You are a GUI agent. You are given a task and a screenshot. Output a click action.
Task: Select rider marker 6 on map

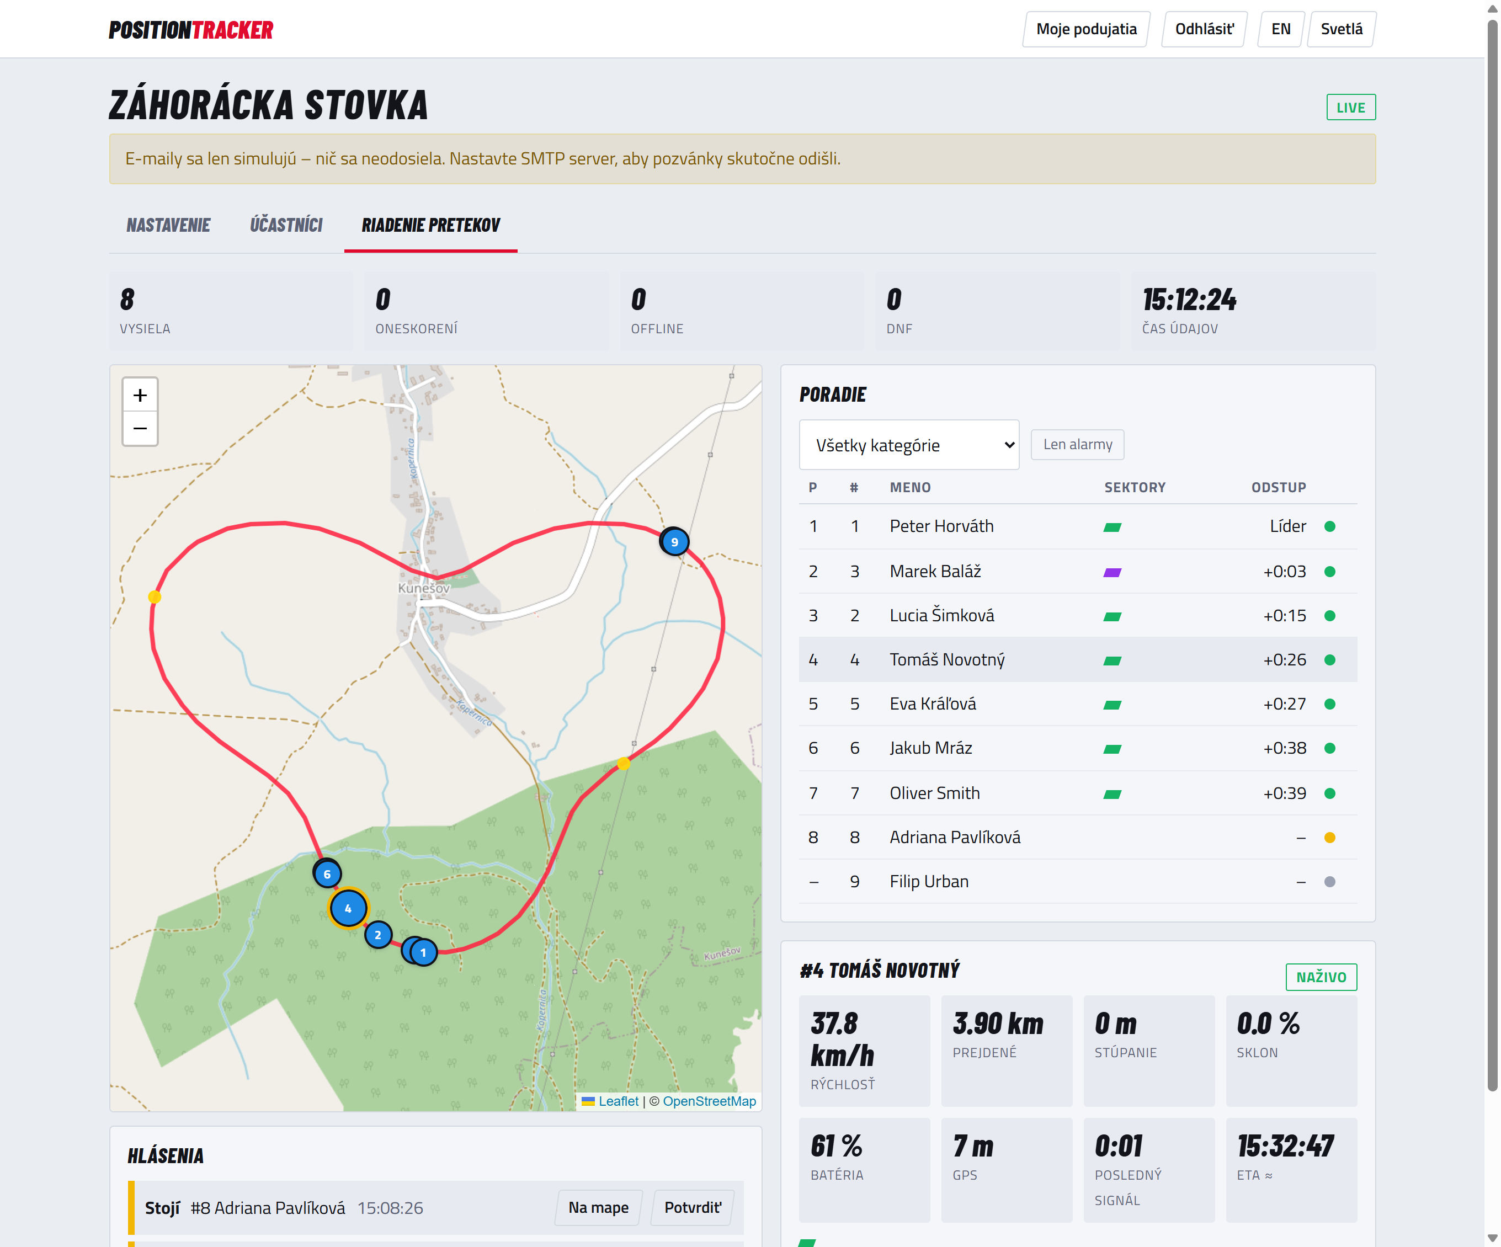(327, 873)
